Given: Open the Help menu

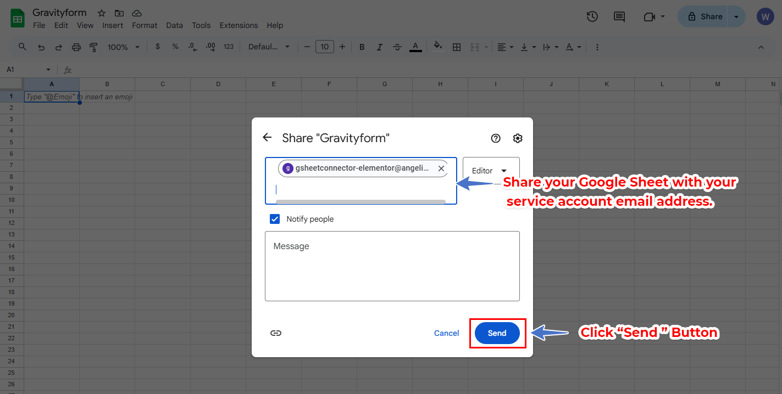Looking at the screenshot, I should click(275, 25).
